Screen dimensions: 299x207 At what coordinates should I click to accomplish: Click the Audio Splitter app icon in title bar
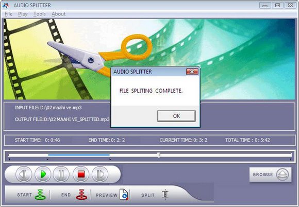[x=6, y=5]
